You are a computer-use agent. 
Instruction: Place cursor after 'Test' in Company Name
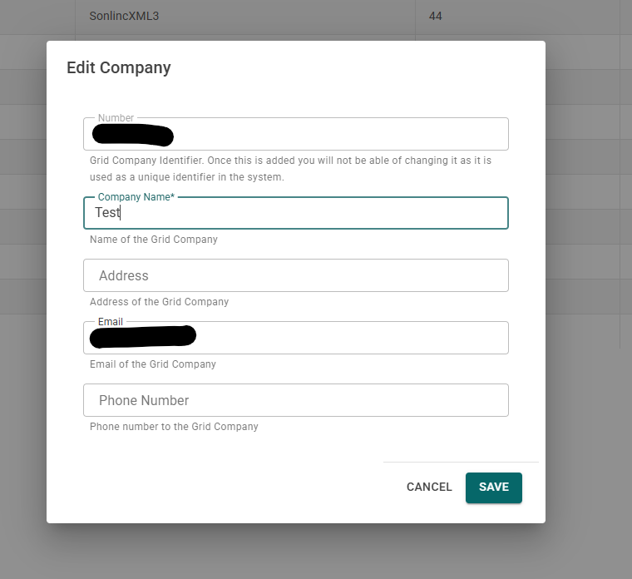121,212
